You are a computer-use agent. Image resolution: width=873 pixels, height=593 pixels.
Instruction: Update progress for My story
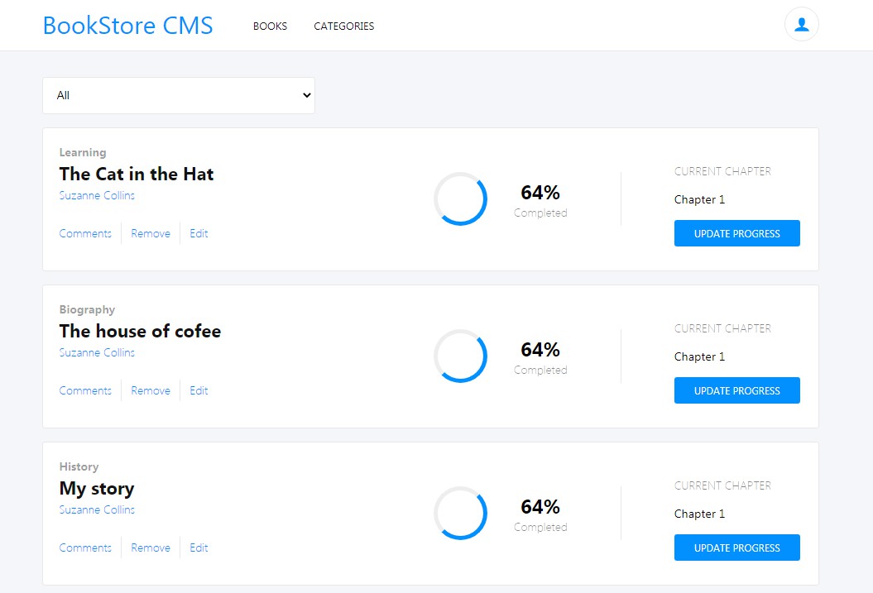tap(736, 548)
